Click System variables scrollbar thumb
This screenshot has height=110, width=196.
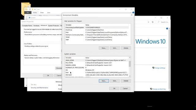click(130, 64)
